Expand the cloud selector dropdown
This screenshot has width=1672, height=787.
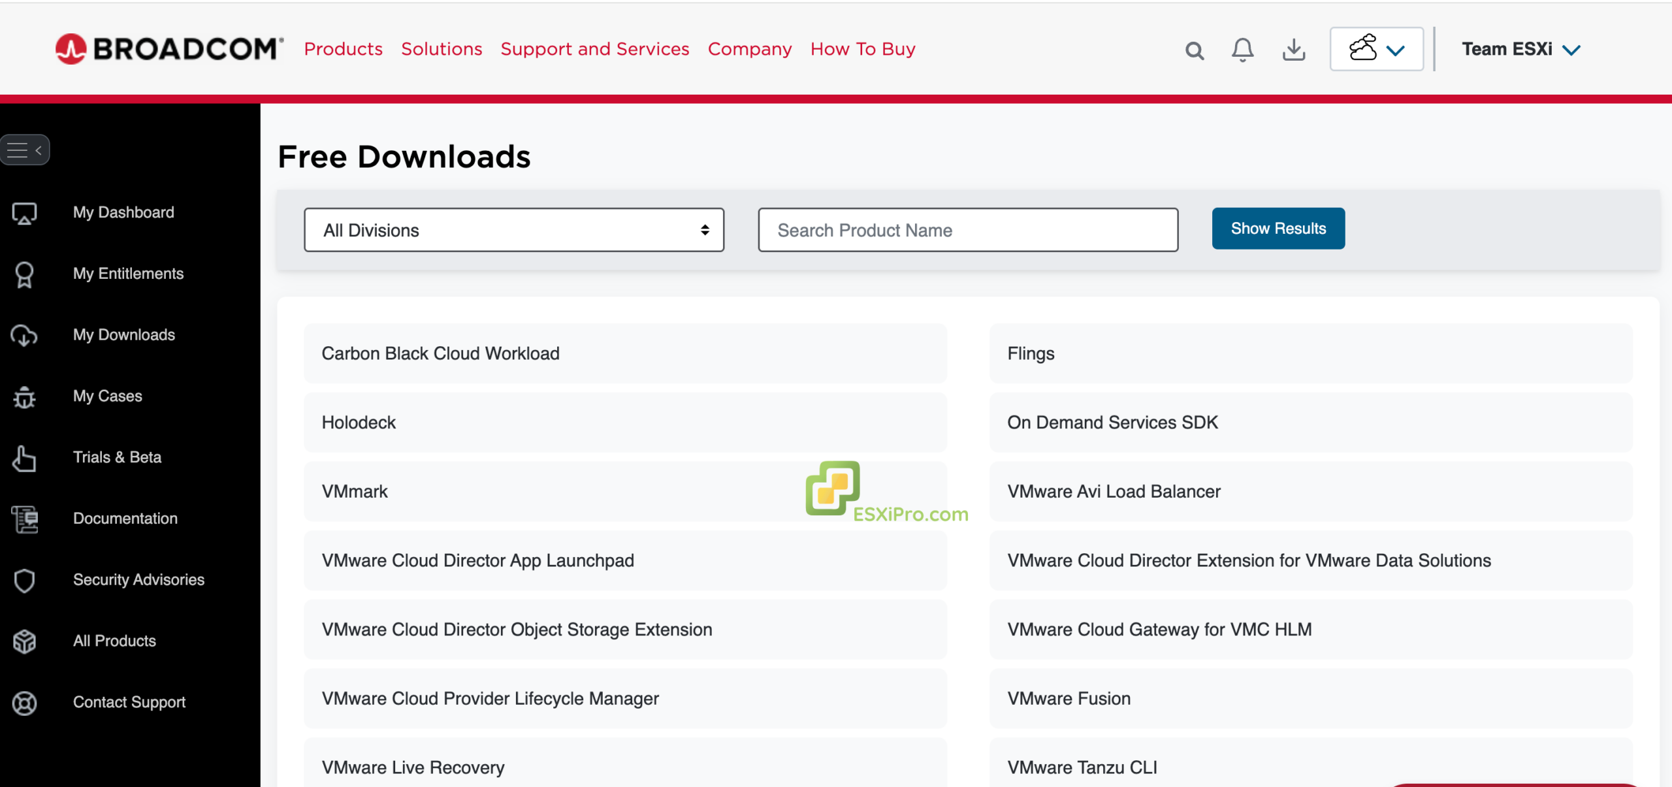click(1376, 50)
